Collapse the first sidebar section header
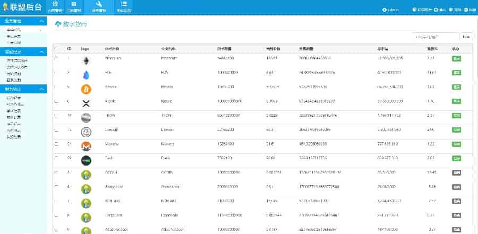478x234 pixels. click(23, 21)
